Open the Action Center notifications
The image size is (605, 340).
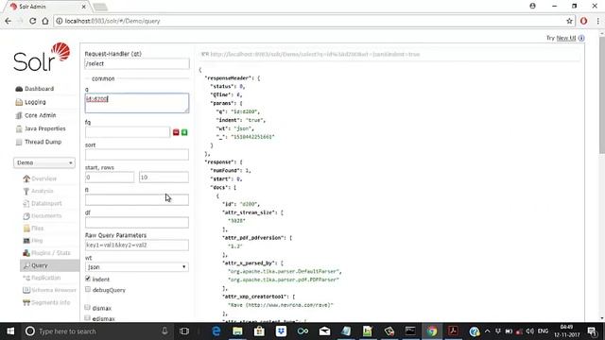(x=592, y=331)
